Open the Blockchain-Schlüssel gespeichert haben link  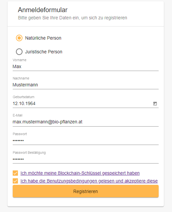tap(80, 173)
